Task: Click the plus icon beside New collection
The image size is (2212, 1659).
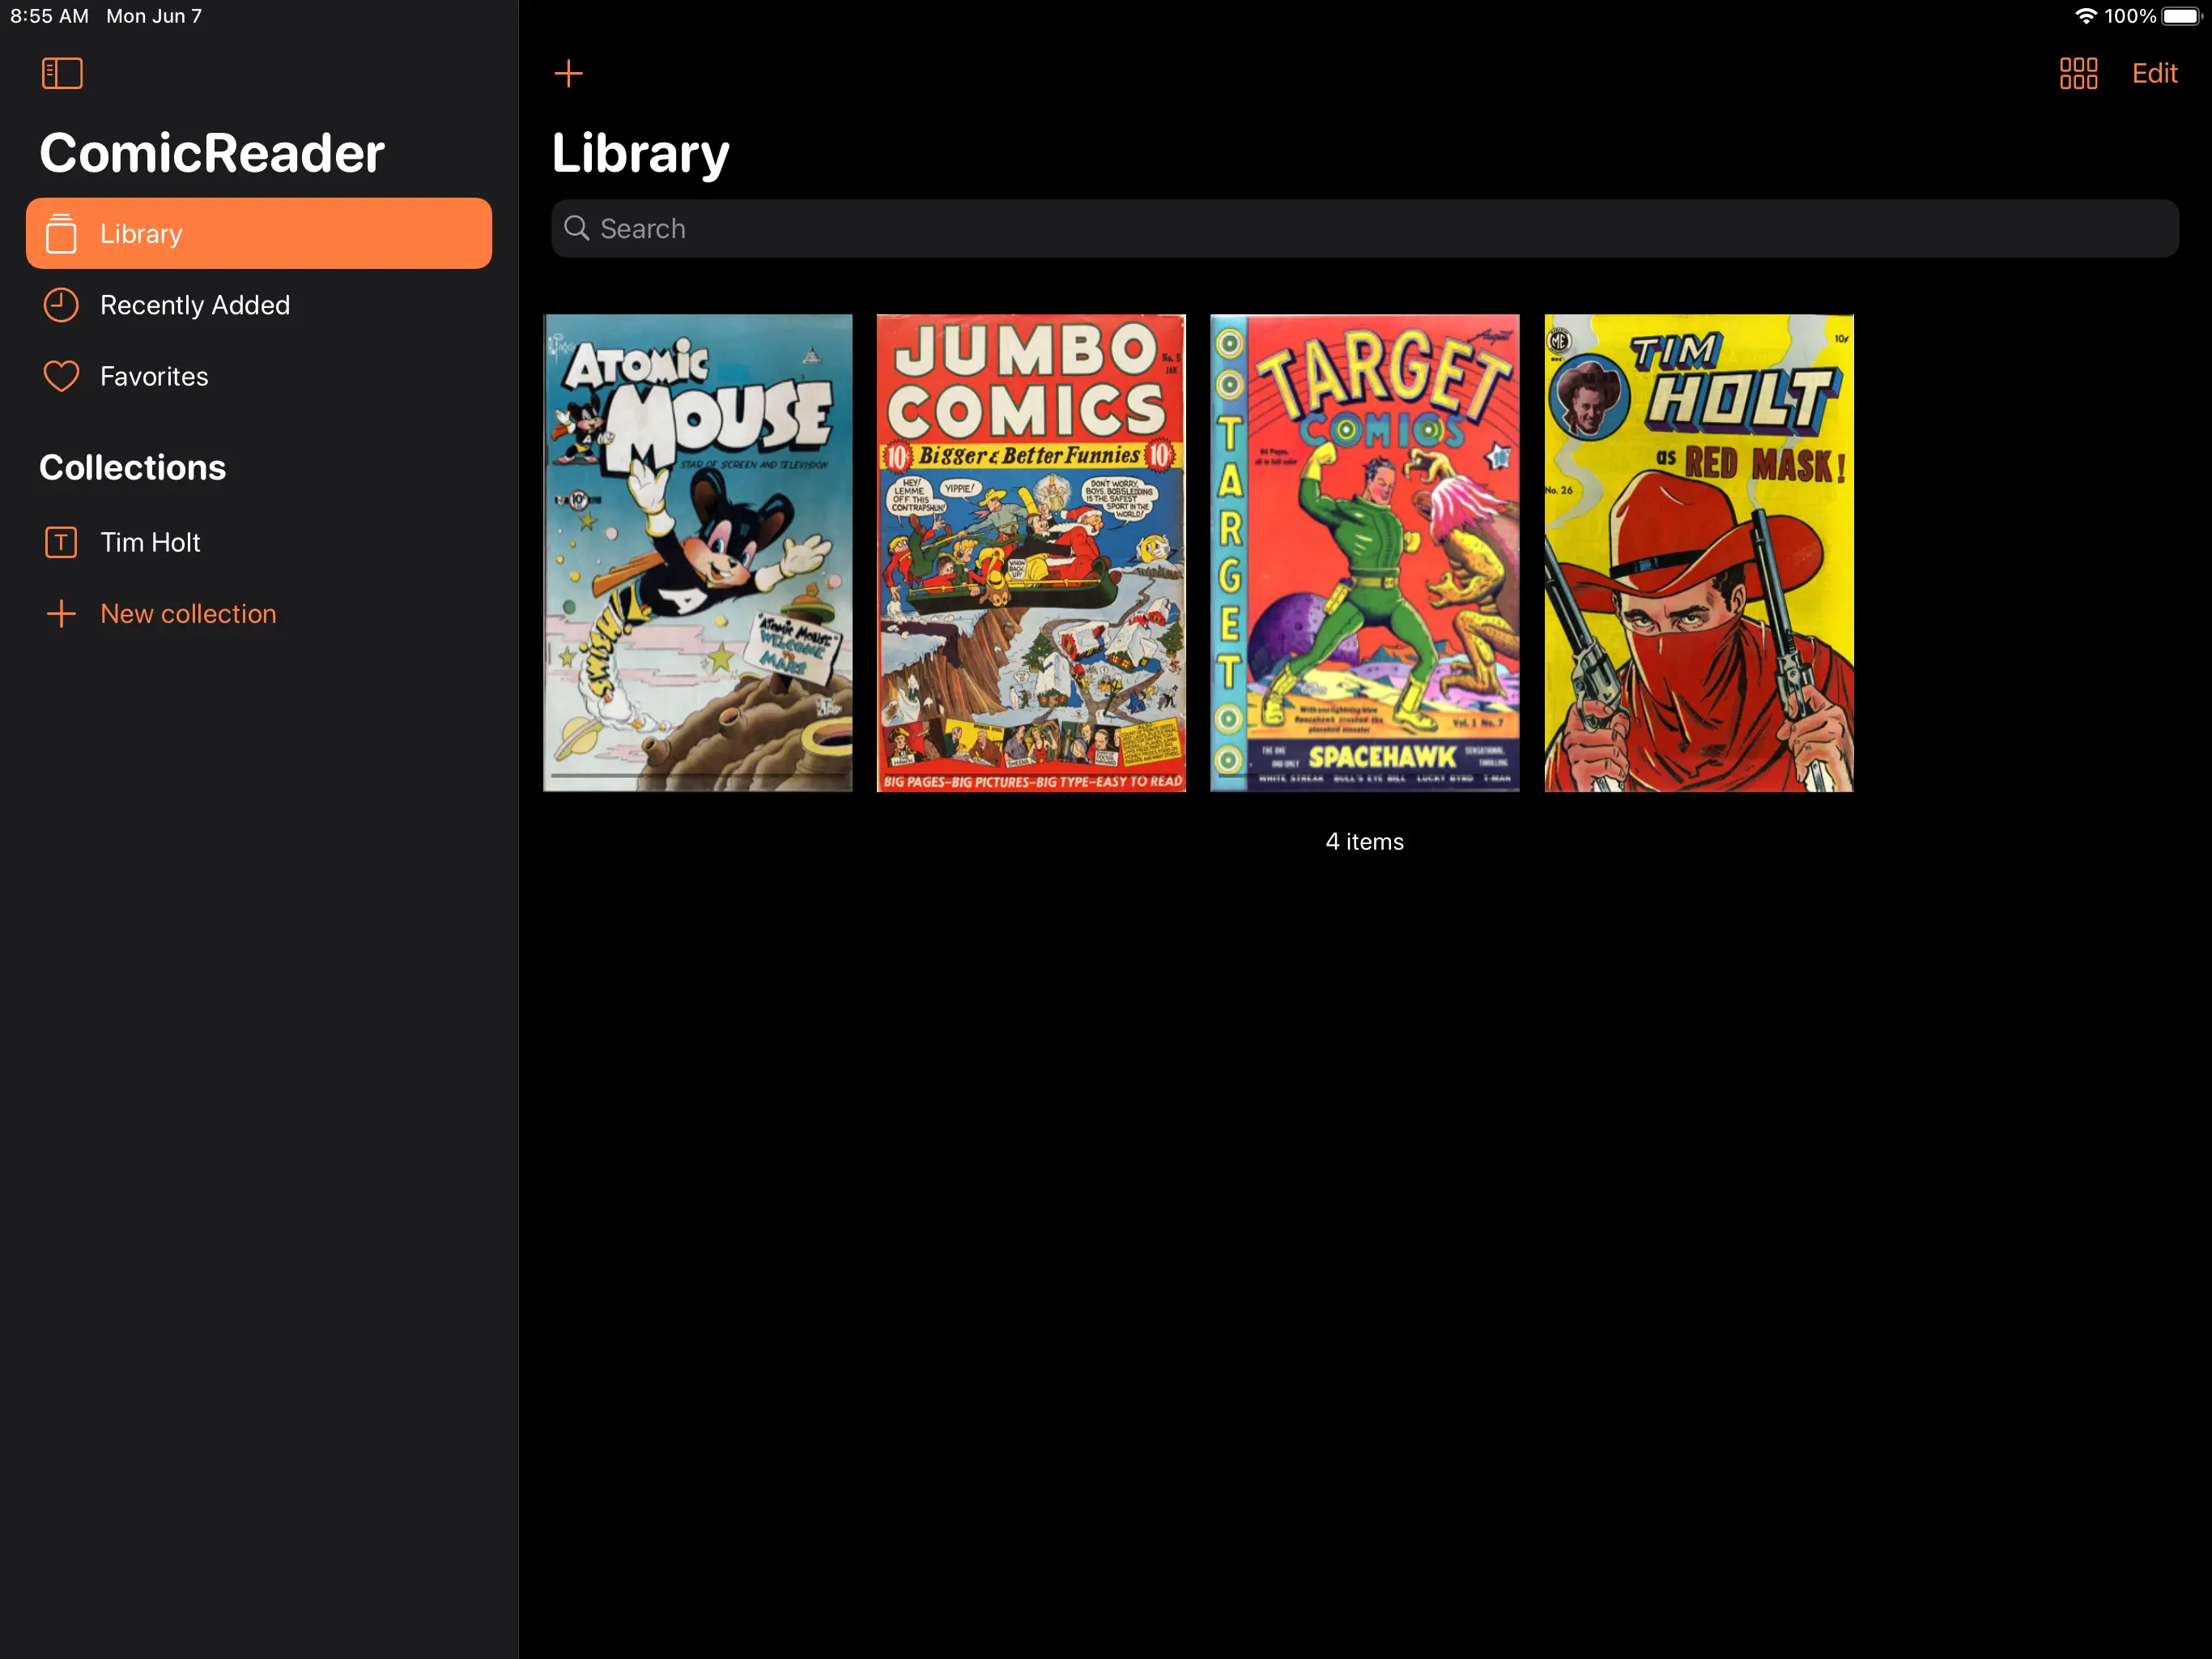Action: pyautogui.click(x=61, y=613)
